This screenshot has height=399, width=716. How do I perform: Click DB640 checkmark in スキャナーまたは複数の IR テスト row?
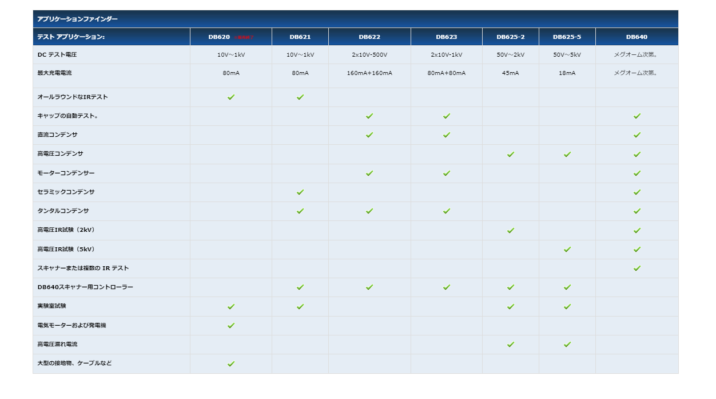point(637,268)
